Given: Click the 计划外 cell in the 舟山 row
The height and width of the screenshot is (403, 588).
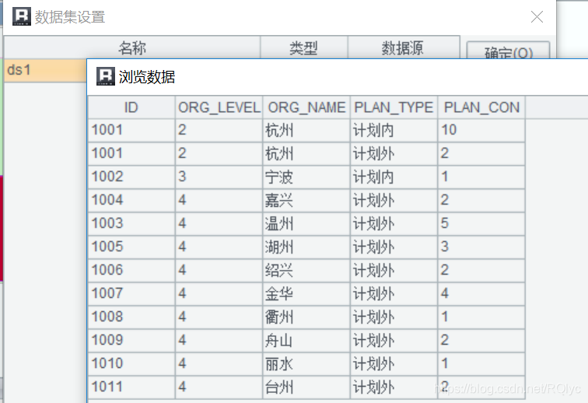Looking at the screenshot, I should point(394,340).
